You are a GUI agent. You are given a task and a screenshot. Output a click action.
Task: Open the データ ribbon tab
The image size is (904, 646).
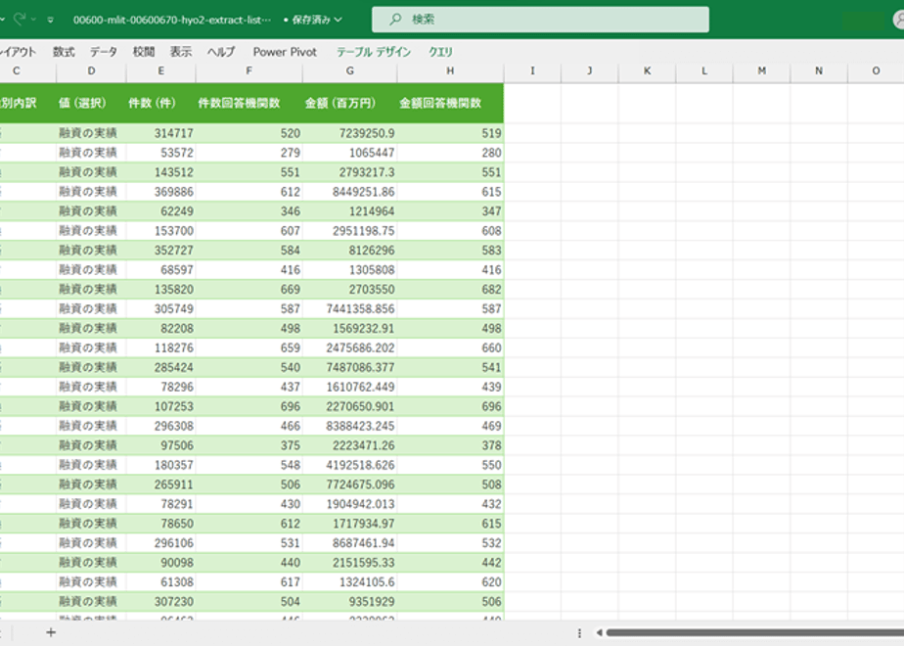click(103, 52)
